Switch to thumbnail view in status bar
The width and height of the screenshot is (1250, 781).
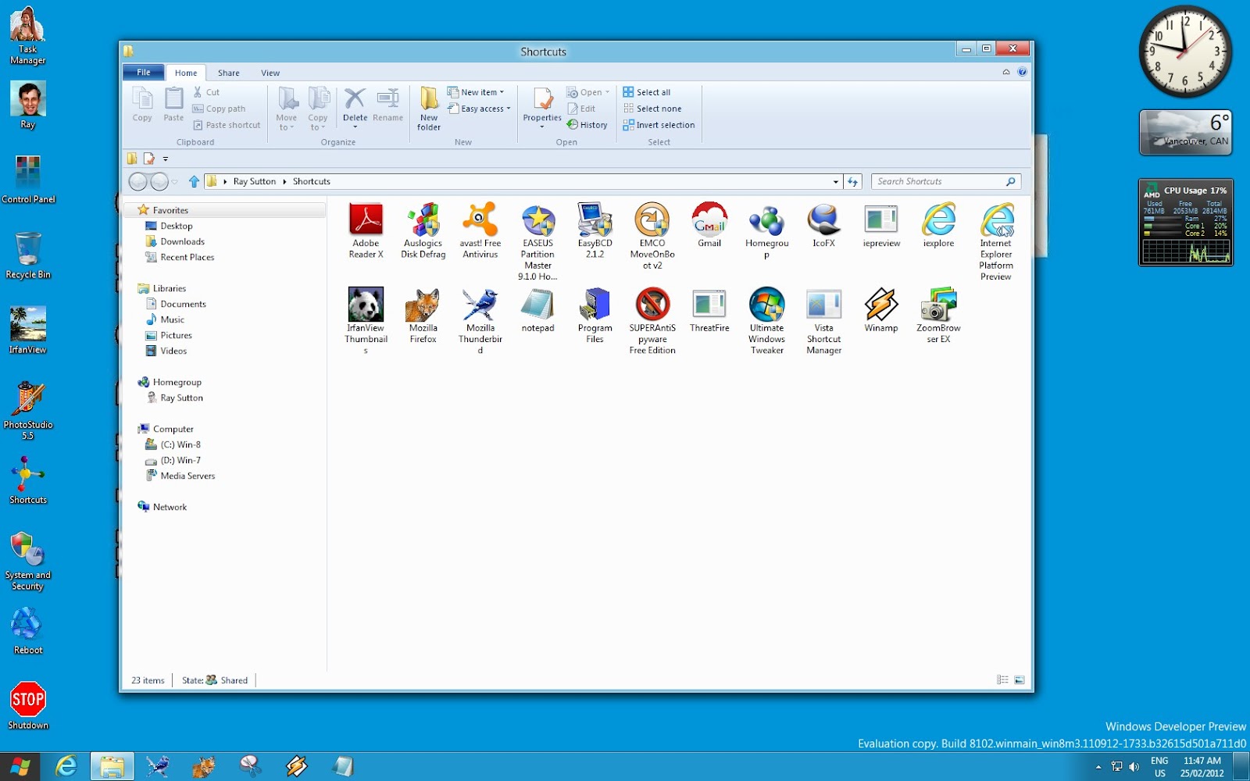(x=1019, y=679)
